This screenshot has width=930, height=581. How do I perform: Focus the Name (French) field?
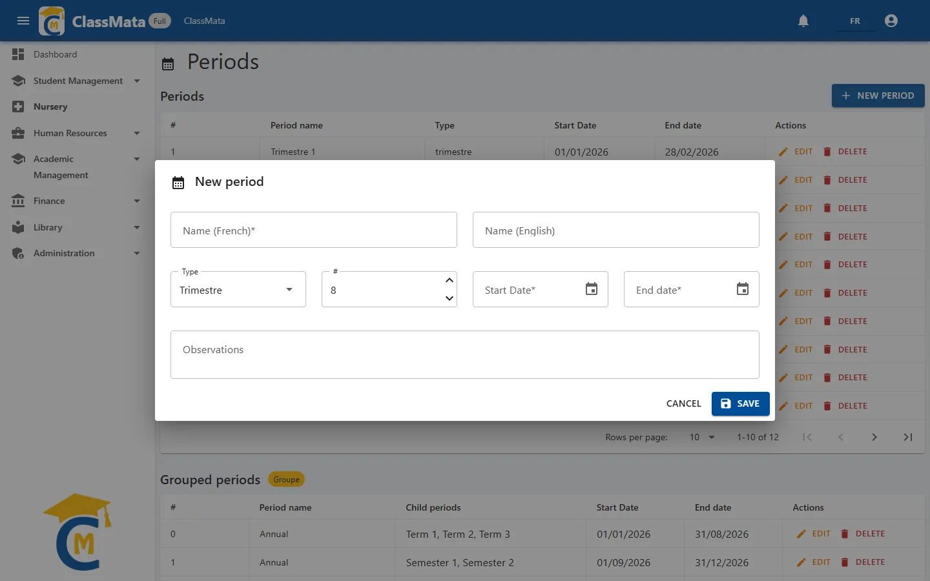click(314, 230)
